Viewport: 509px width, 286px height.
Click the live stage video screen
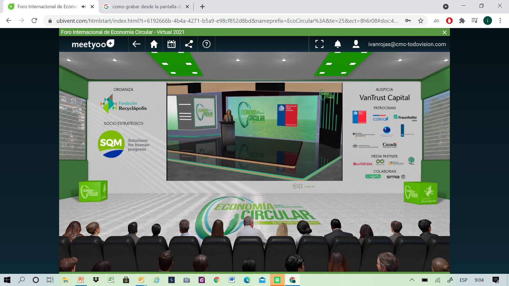click(x=254, y=132)
